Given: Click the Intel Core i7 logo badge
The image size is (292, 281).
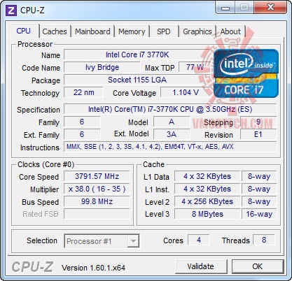Looking at the screenshot, I should click(x=246, y=73).
